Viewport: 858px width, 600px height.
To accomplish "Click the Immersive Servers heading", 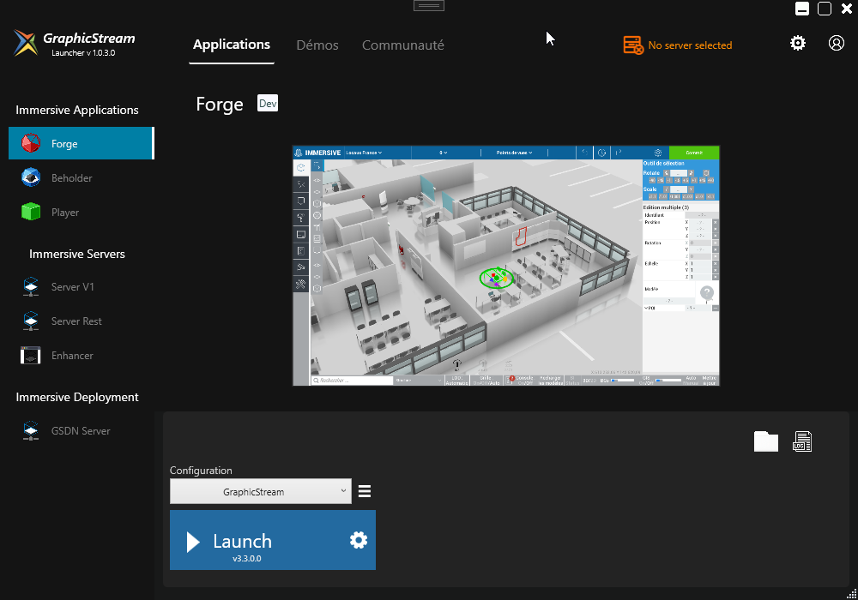I will 77,254.
